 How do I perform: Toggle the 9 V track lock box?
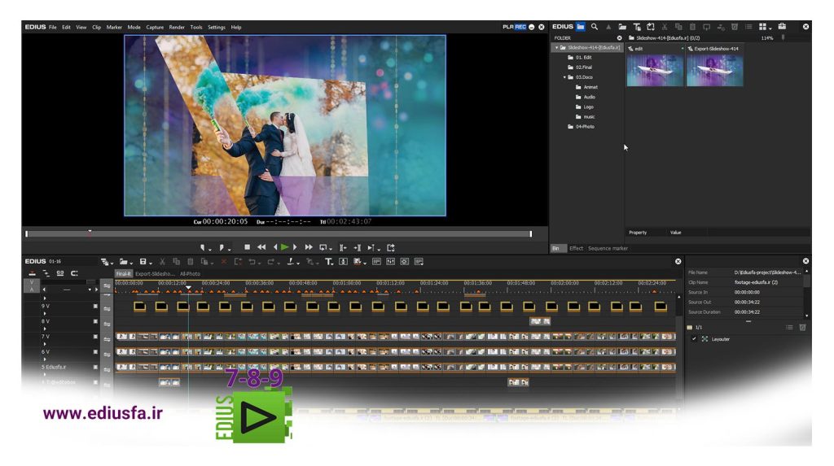96,306
